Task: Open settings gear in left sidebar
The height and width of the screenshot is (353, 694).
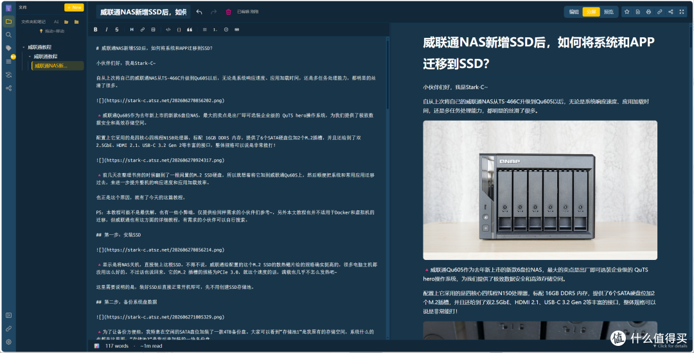Action: click(8, 341)
